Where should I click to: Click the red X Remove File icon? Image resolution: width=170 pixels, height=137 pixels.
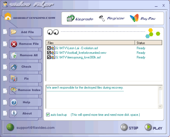coord(14,44)
